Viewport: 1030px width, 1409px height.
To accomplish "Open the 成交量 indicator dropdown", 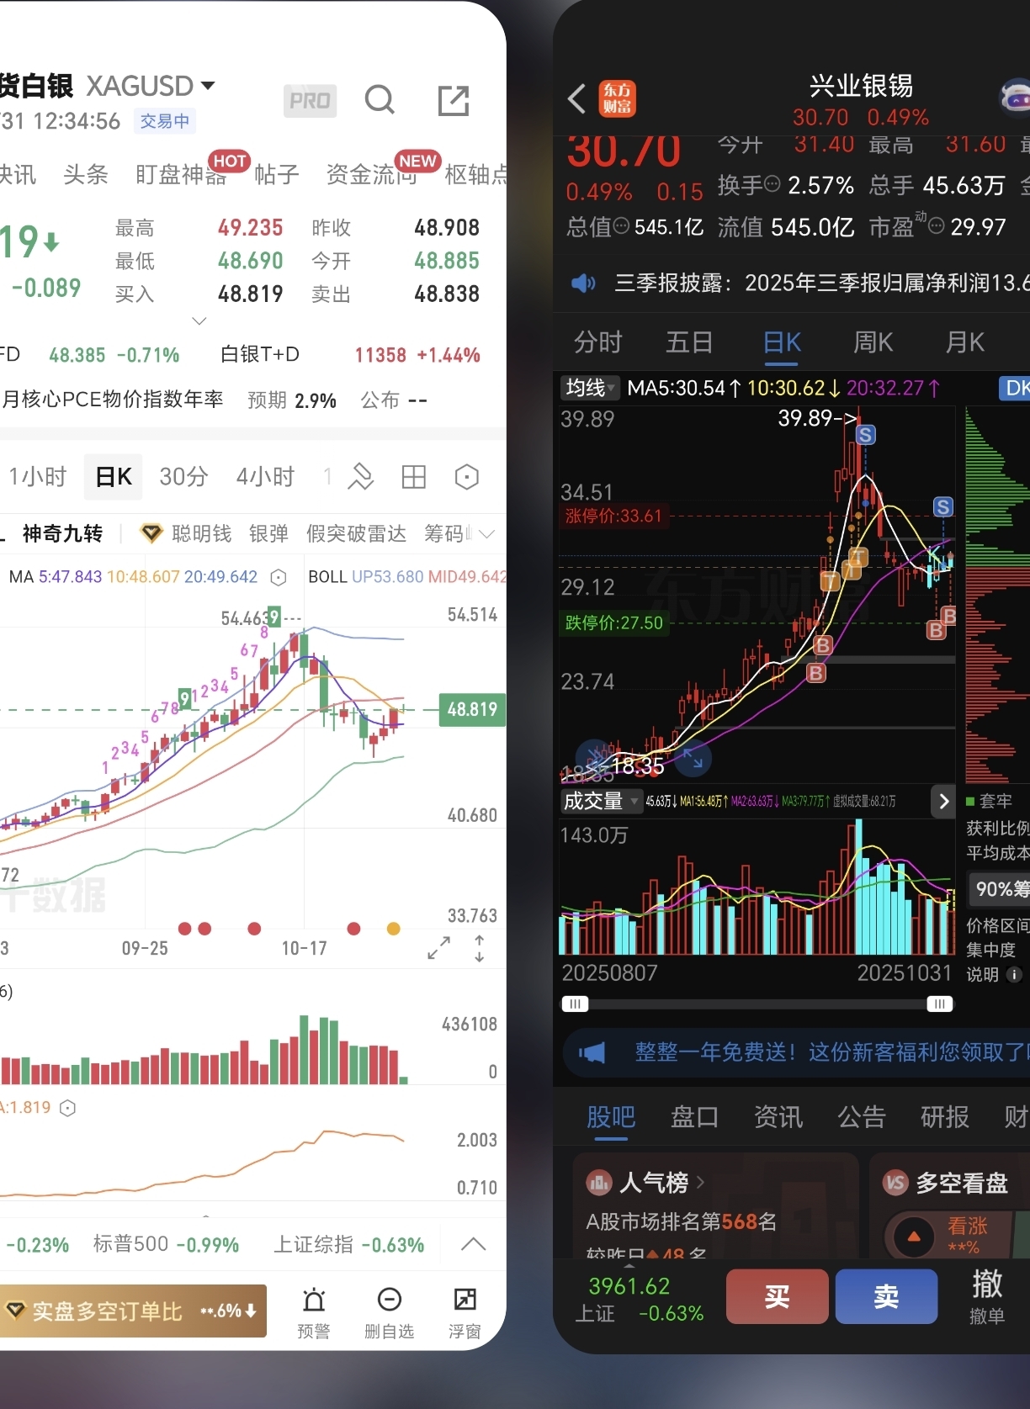I will pyautogui.click(x=601, y=801).
